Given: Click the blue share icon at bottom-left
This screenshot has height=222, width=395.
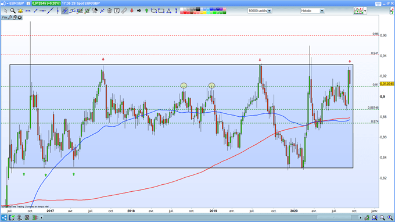Looking at the screenshot, I should pyautogui.click(x=4, y=217).
